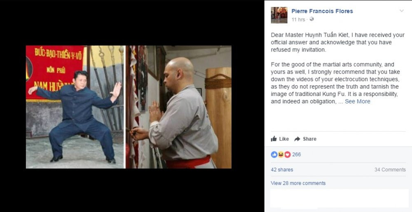This screenshot has width=412, height=212.
Task: Click the man in blue uniform photo
Action: click(75, 107)
